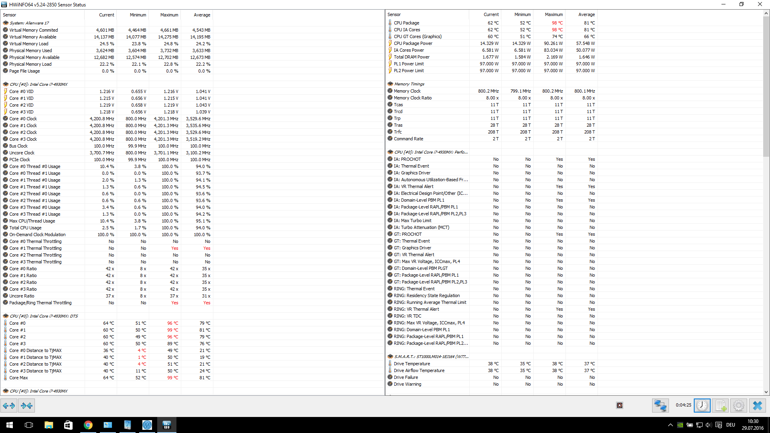Open the Windows Store taskbar icon
The image size is (770, 433).
pos(68,425)
